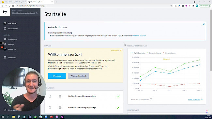Click the webcam video overlay

24,89
